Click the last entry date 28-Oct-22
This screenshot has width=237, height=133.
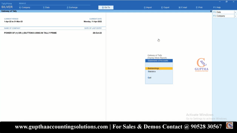tap(97, 33)
